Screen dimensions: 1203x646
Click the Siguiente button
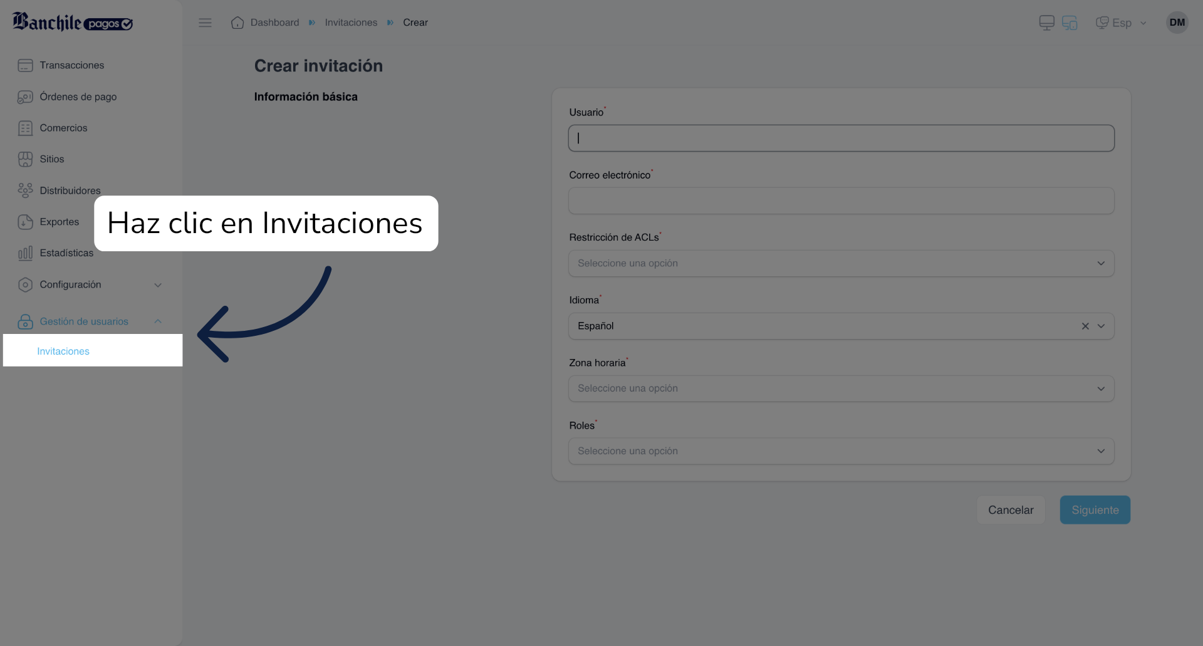pyautogui.click(x=1095, y=510)
